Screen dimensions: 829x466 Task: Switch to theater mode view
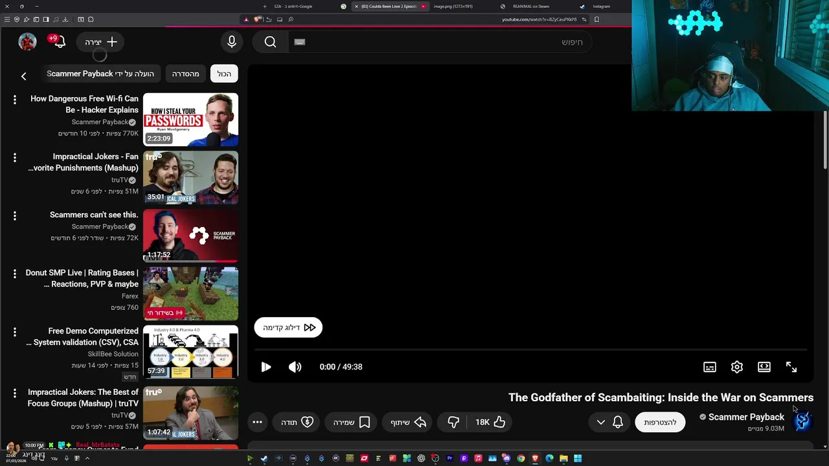click(x=764, y=367)
